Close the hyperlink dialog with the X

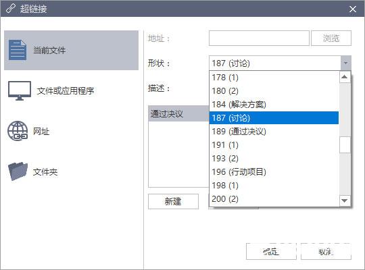(x=353, y=9)
